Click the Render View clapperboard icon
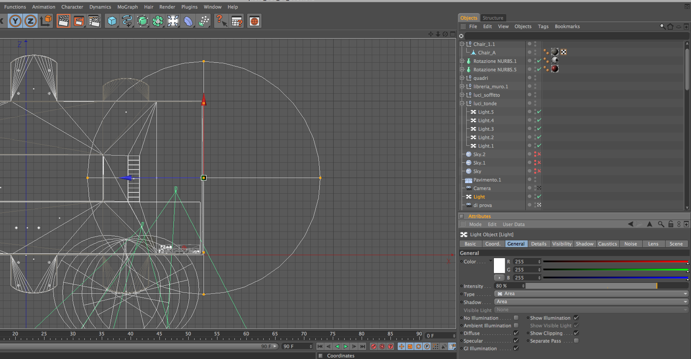Screen dimensions: 691x359 [63, 21]
